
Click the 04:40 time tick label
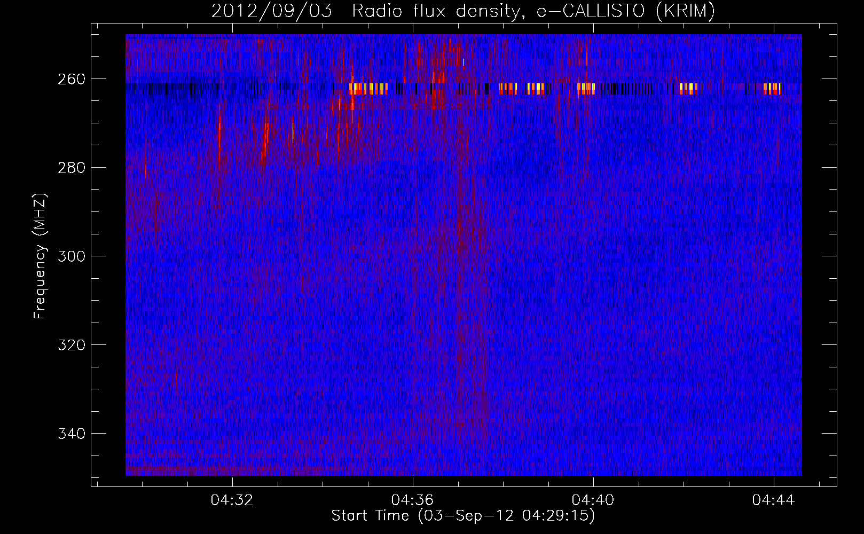[x=593, y=500]
